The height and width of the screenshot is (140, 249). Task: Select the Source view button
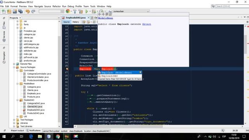(67, 22)
